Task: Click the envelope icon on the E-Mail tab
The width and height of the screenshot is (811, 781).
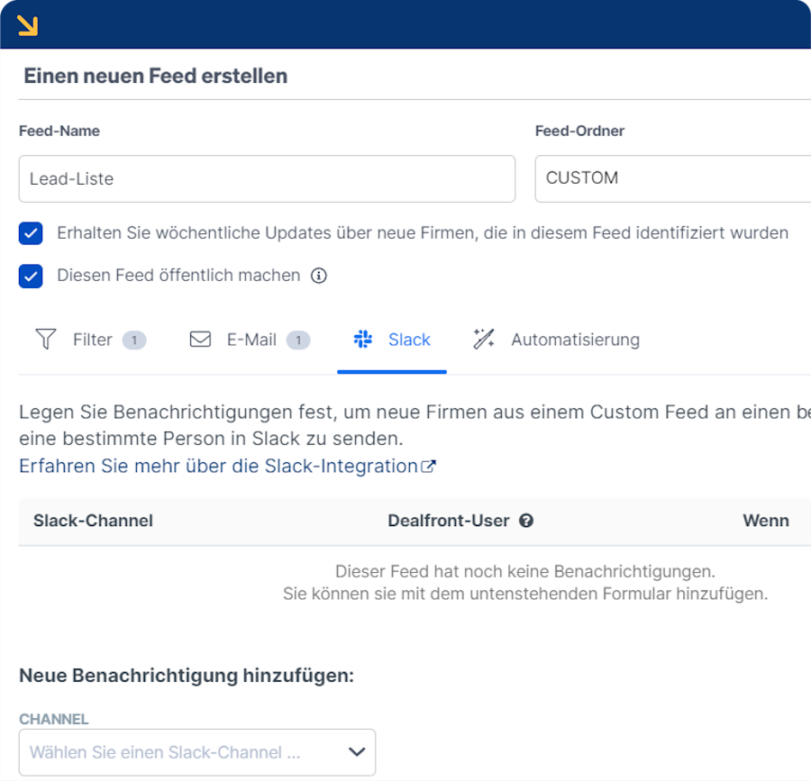Action: (200, 340)
